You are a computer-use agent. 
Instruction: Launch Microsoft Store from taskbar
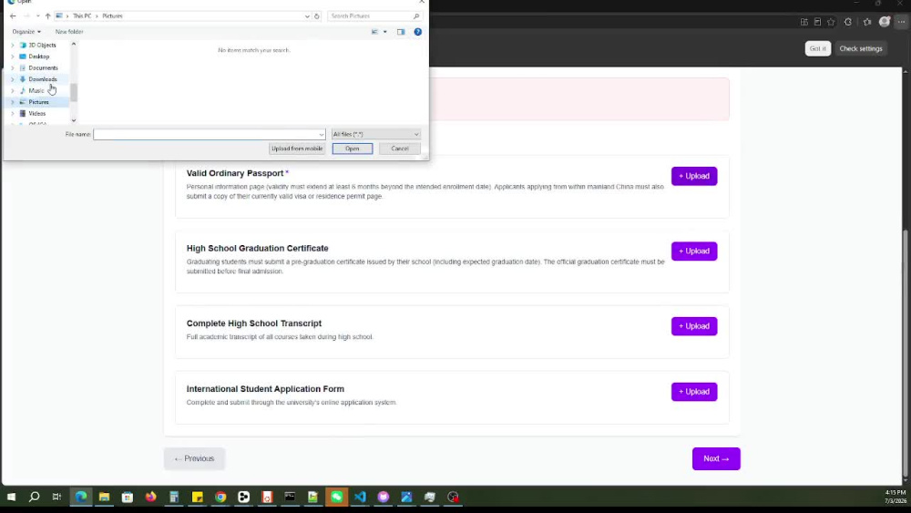[x=128, y=497]
